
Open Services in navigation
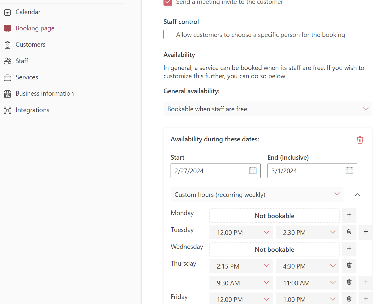pyautogui.click(x=27, y=77)
